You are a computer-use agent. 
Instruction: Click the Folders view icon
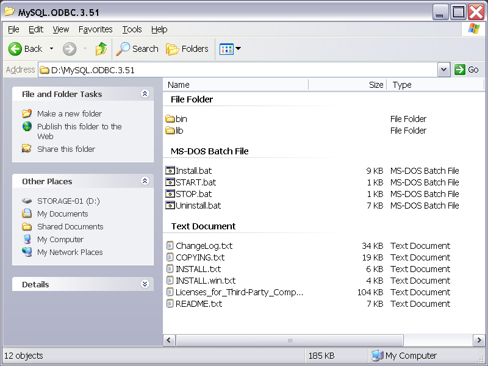(x=172, y=49)
